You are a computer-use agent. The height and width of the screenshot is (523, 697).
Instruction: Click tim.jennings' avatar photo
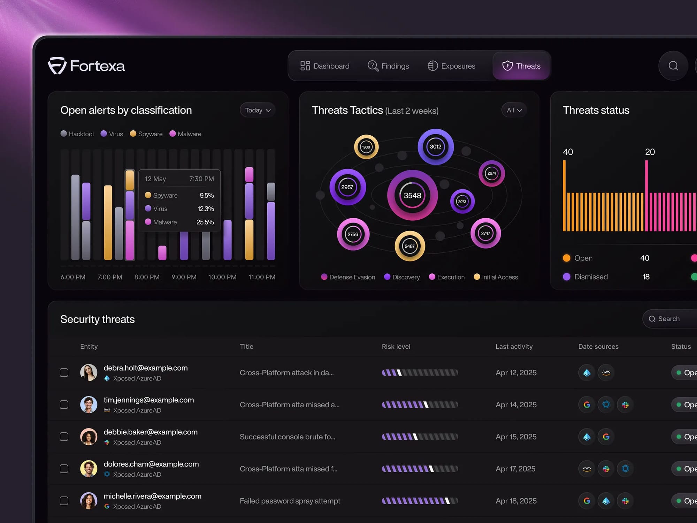click(89, 404)
